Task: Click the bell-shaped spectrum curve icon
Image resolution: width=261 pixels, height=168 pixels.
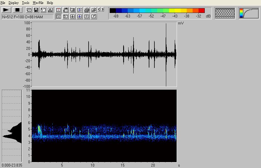Action: click(x=50, y=10)
